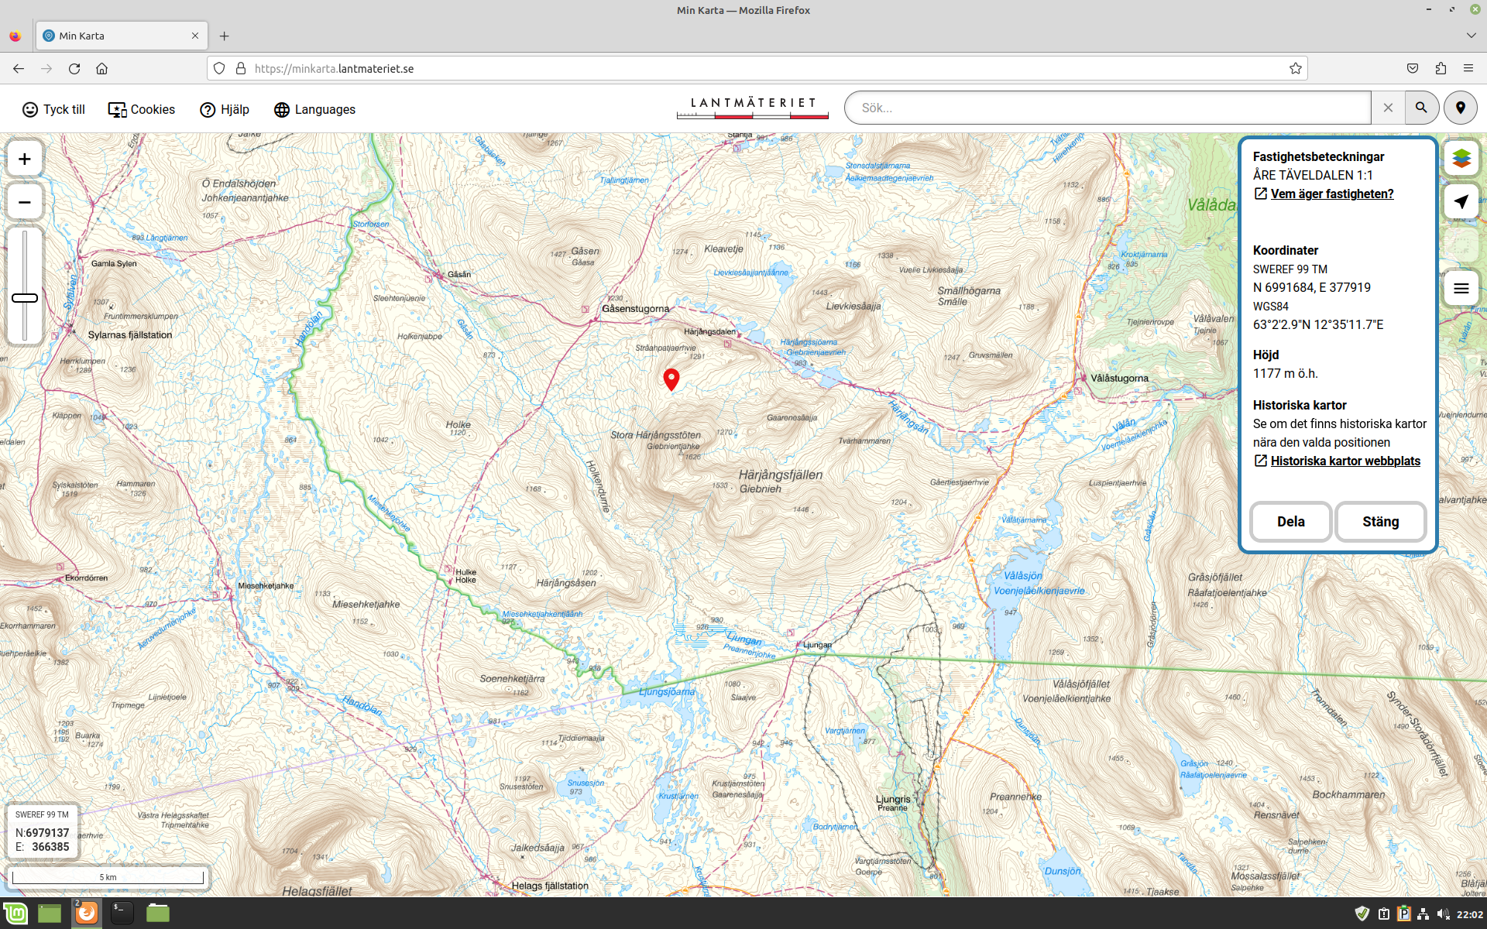The width and height of the screenshot is (1487, 929).
Task: Select the Min Karta browser tab
Action: click(x=122, y=36)
